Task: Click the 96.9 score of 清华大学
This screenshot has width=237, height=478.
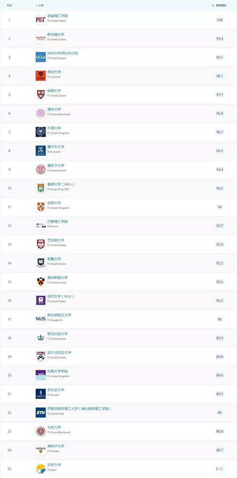Action: (219, 113)
